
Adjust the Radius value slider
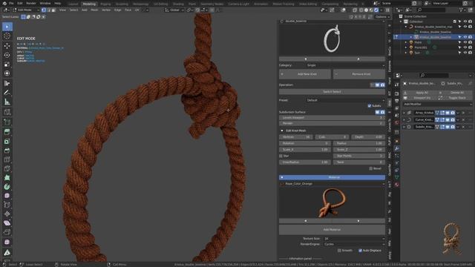(359, 143)
